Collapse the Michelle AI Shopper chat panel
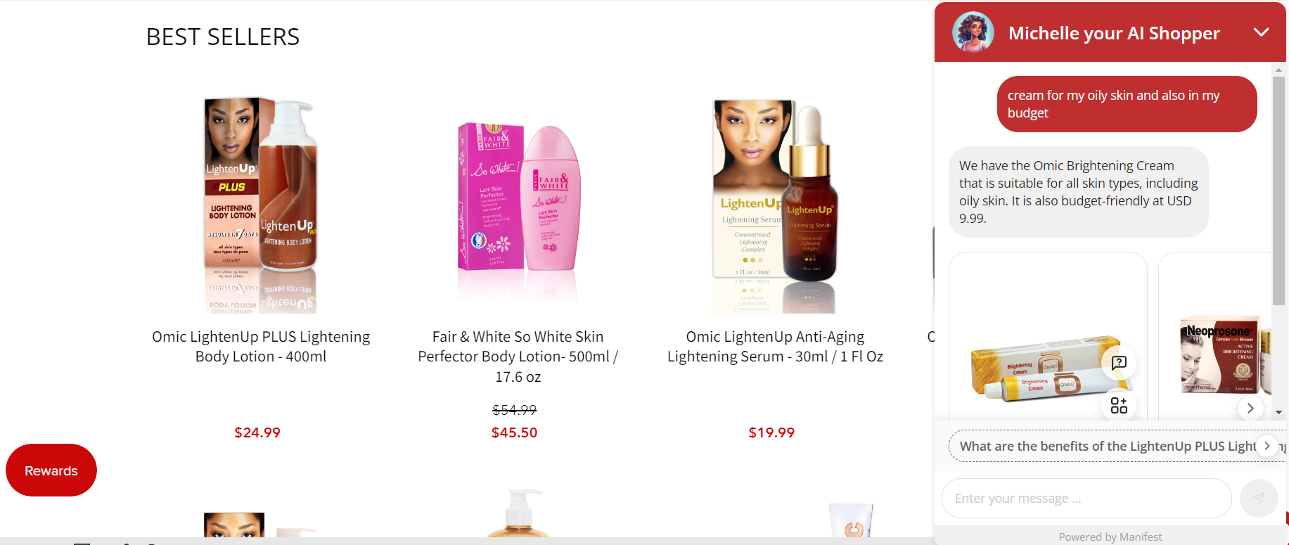 coord(1261,32)
